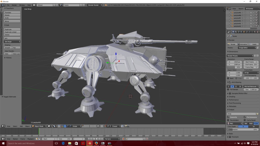Select the Material properties sphere tab
This screenshot has width=260, height=146.
point(254,32)
